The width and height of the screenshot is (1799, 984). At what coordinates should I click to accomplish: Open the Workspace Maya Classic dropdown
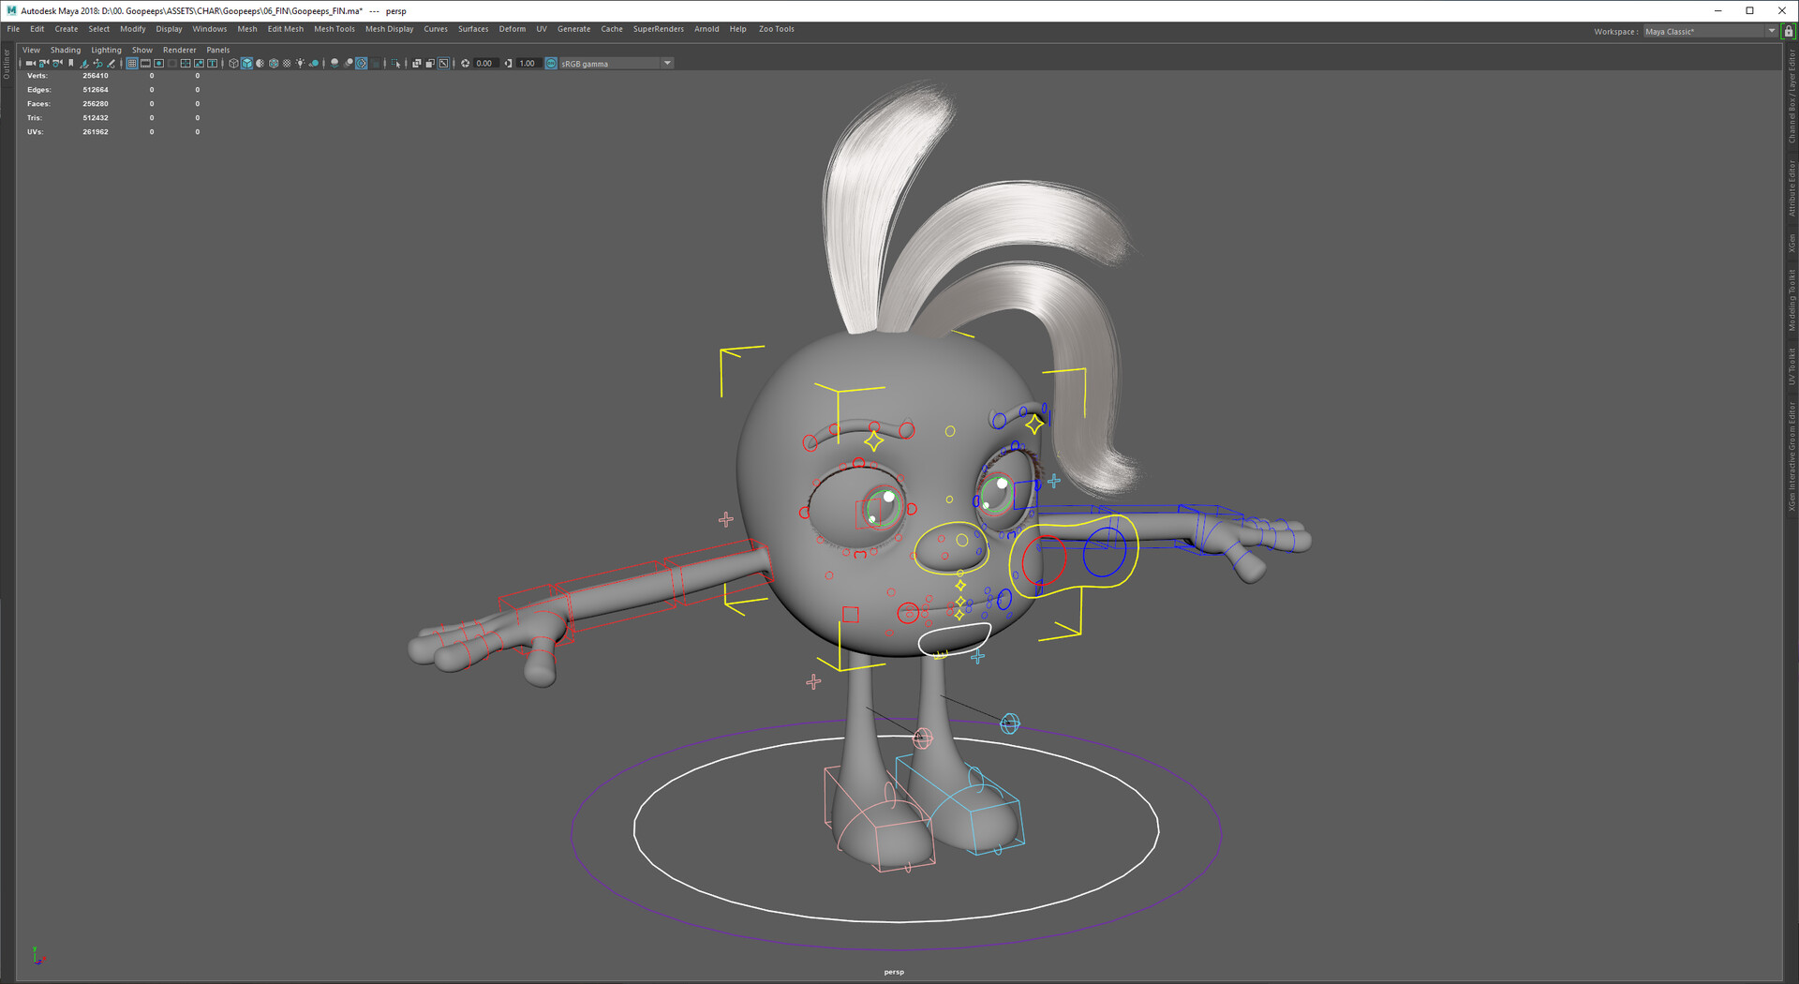1710,31
